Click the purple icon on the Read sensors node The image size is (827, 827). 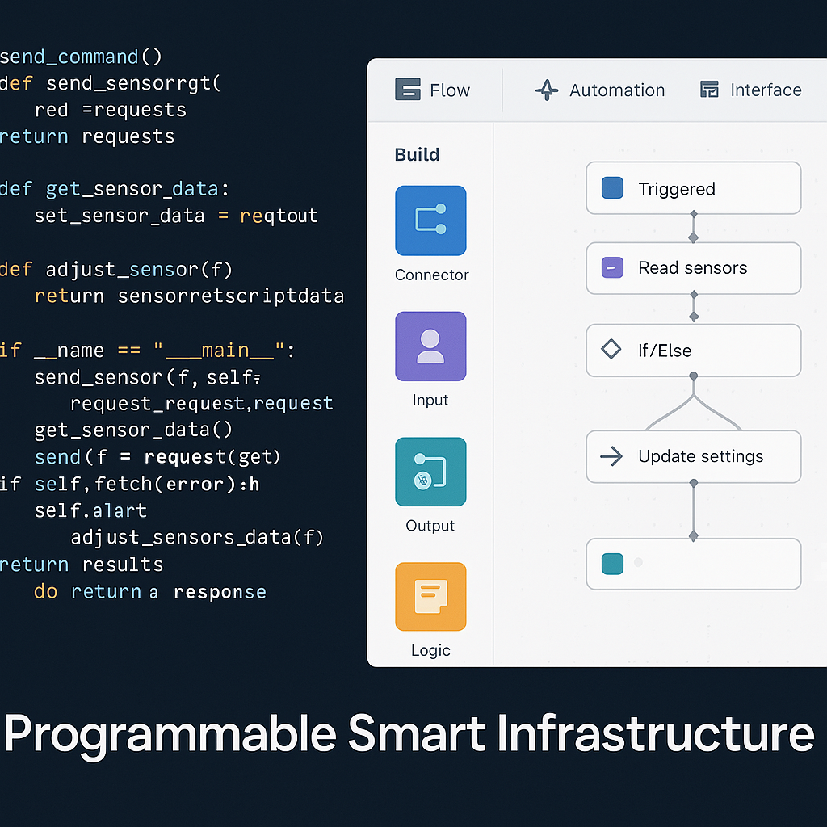612,267
